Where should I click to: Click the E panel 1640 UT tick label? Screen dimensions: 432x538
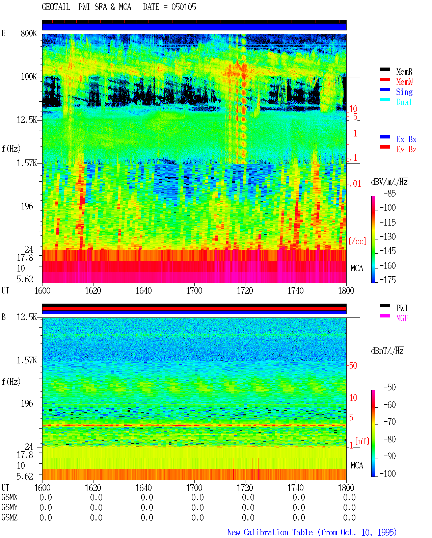[144, 291]
